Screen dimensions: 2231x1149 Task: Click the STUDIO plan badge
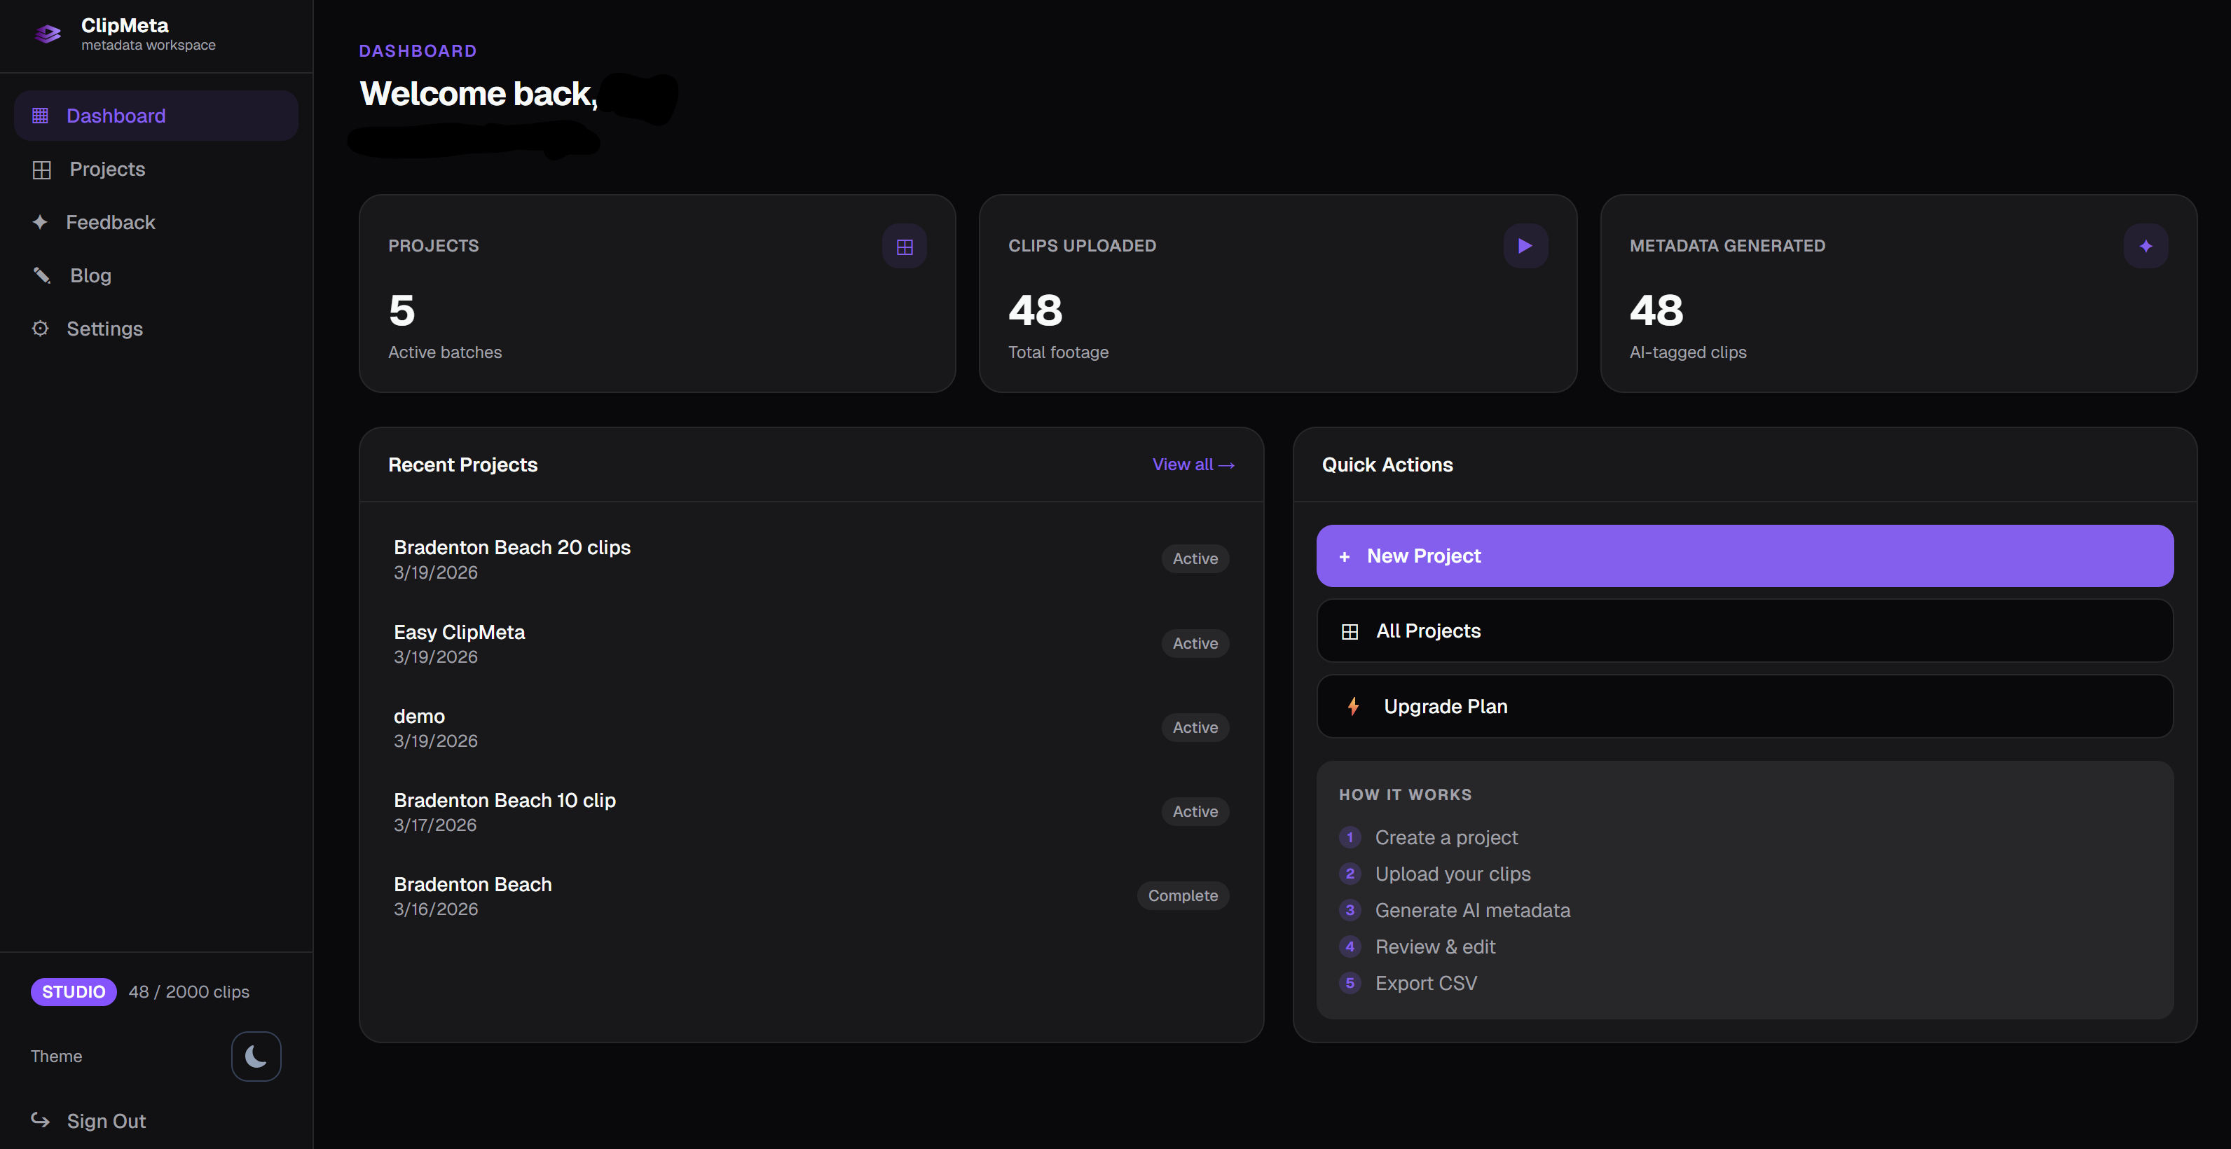[x=74, y=991]
